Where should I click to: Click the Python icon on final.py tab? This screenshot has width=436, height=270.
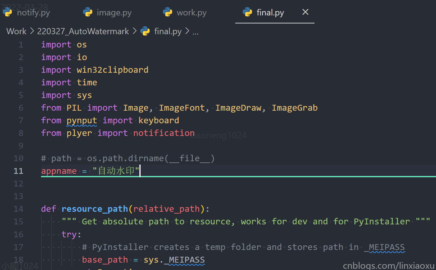[x=248, y=12]
